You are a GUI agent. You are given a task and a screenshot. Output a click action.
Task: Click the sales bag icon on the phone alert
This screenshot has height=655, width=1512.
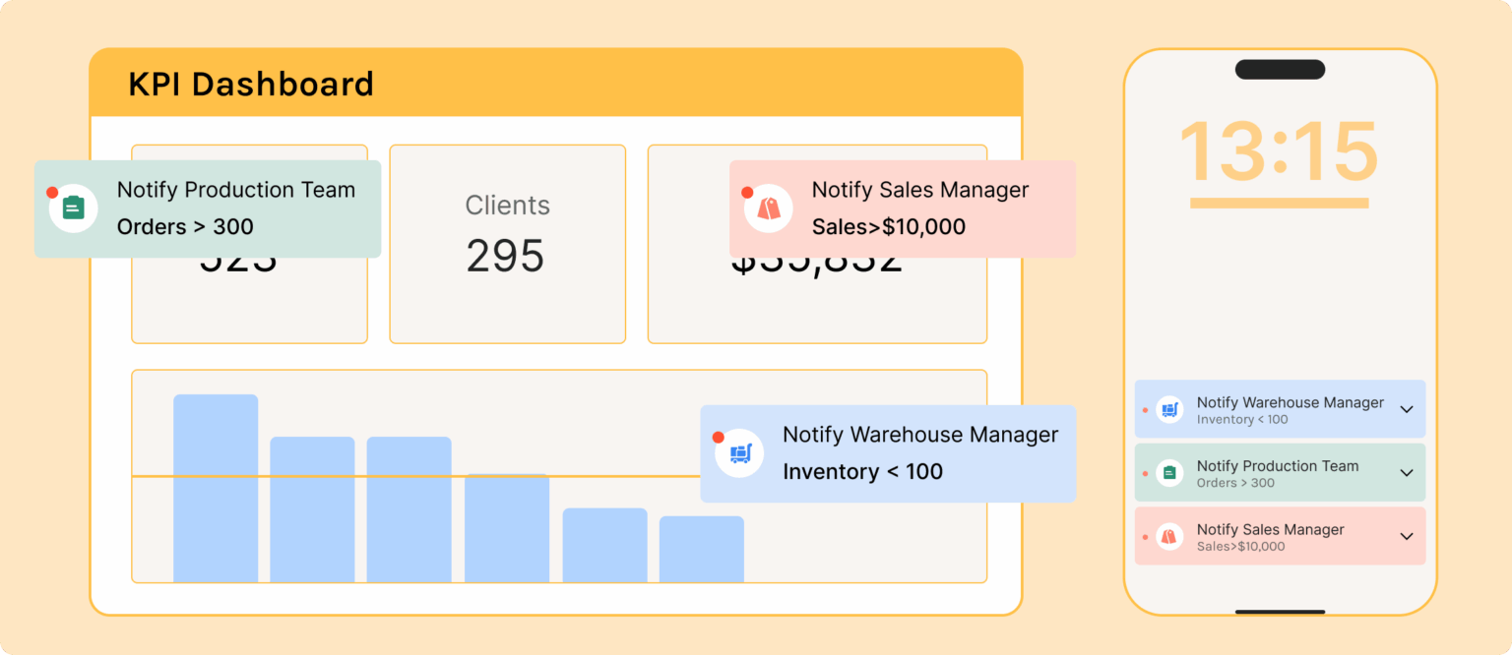point(1167,536)
